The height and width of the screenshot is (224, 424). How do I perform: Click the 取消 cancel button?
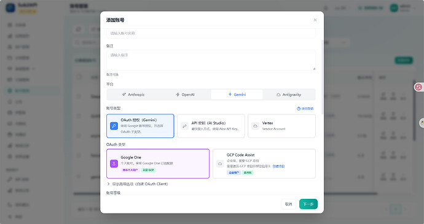[x=289, y=204]
